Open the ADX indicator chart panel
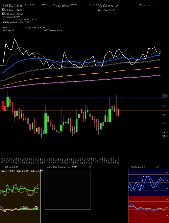 coord(20,182)
